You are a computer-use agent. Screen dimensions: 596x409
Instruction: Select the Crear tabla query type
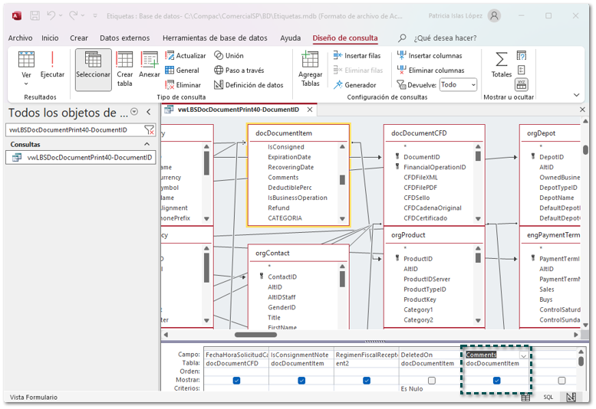(124, 67)
